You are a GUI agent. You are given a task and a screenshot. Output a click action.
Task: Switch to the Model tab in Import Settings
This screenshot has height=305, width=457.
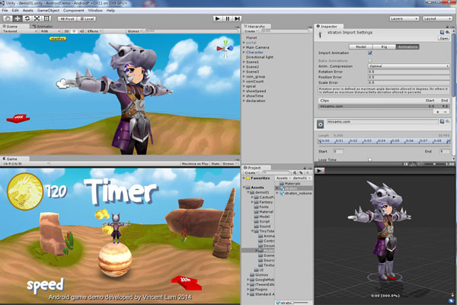[361, 47]
